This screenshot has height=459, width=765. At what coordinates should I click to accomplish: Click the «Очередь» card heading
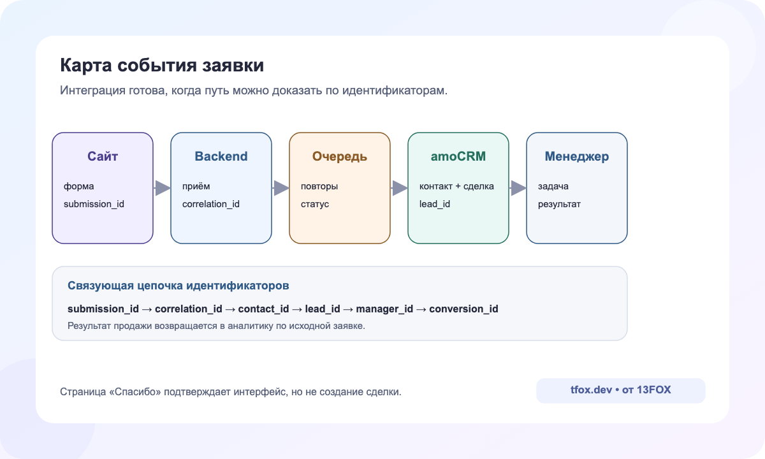[340, 156]
